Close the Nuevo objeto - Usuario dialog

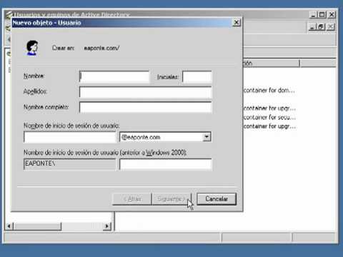click(x=237, y=23)
